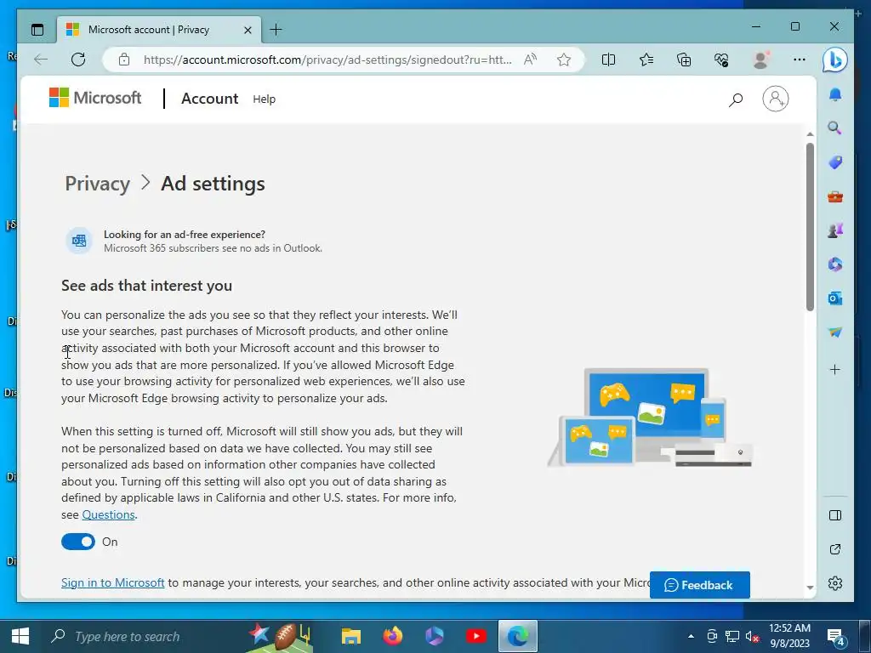Screen dimensions: 871x653
Task: Open sidebar Shopping tag icon
Action: [x=835, y=162]
